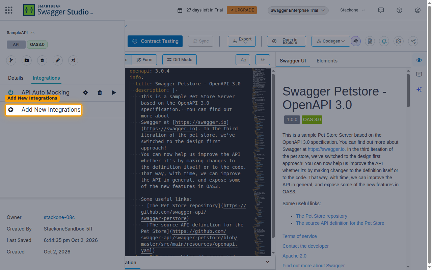The image size is (432, 270).
Task: Open the Stackone organization dropdown
Action: tap(353, 10)
